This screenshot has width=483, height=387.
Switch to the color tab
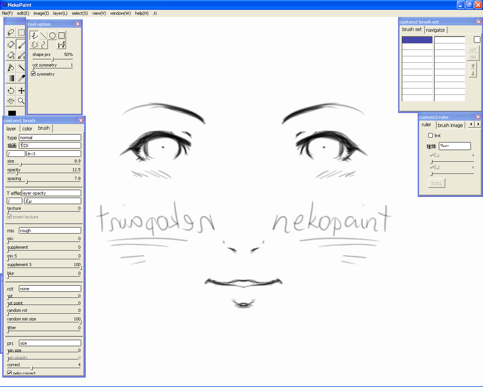pyautogui.click(x=27, y=128)
